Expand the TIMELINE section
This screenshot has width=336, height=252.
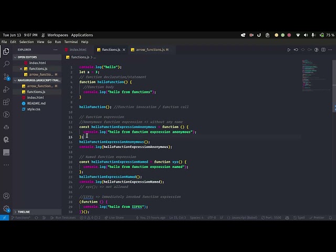click(x=37, y=212)
